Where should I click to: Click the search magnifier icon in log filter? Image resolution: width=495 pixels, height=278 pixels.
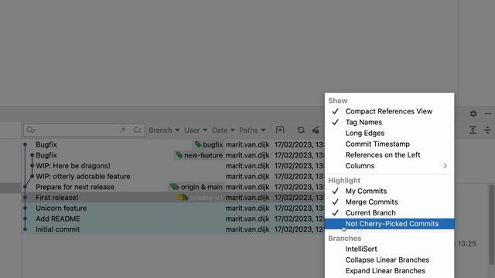point(31,130)
